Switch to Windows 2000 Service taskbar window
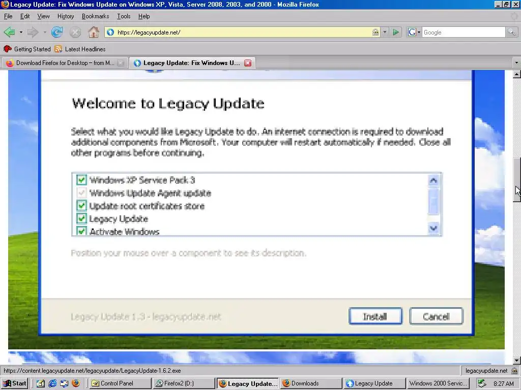This screenshot has height=390, width=521. [x=438, y=383]
